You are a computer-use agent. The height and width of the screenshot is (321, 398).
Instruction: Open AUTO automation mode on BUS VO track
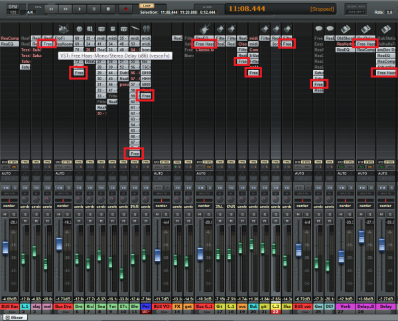pos(159,172)
